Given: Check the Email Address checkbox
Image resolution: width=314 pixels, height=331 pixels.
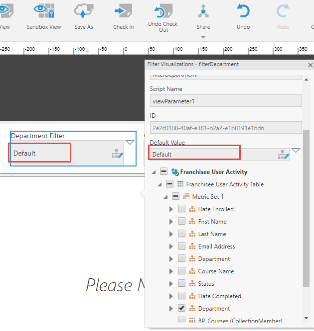Looking at the screenshot, I should coord(181,246).
